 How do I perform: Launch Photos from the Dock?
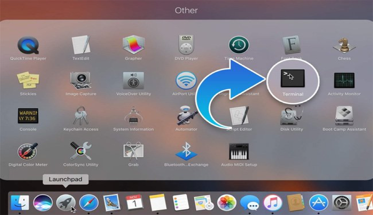pyautogui.click(x=227, y=203)
